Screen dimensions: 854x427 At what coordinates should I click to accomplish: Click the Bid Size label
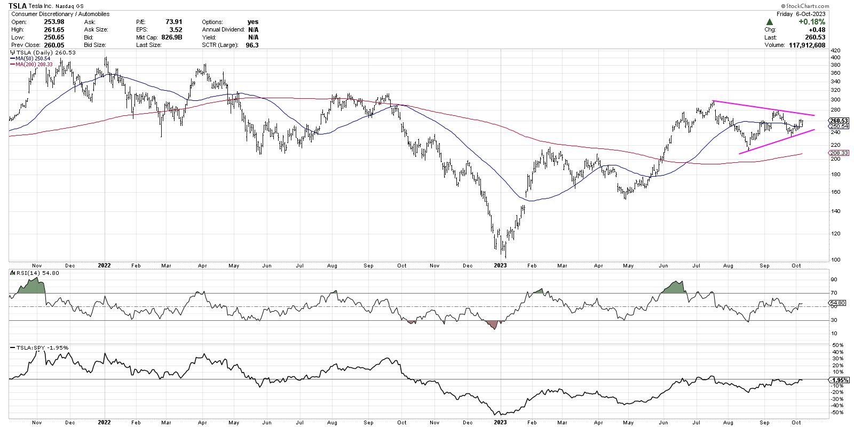(x=95, y=45)
